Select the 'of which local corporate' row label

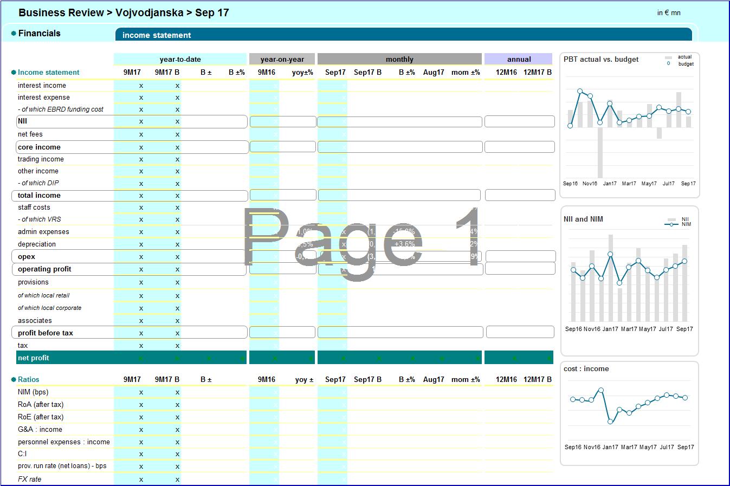click(x=49, y=308)
